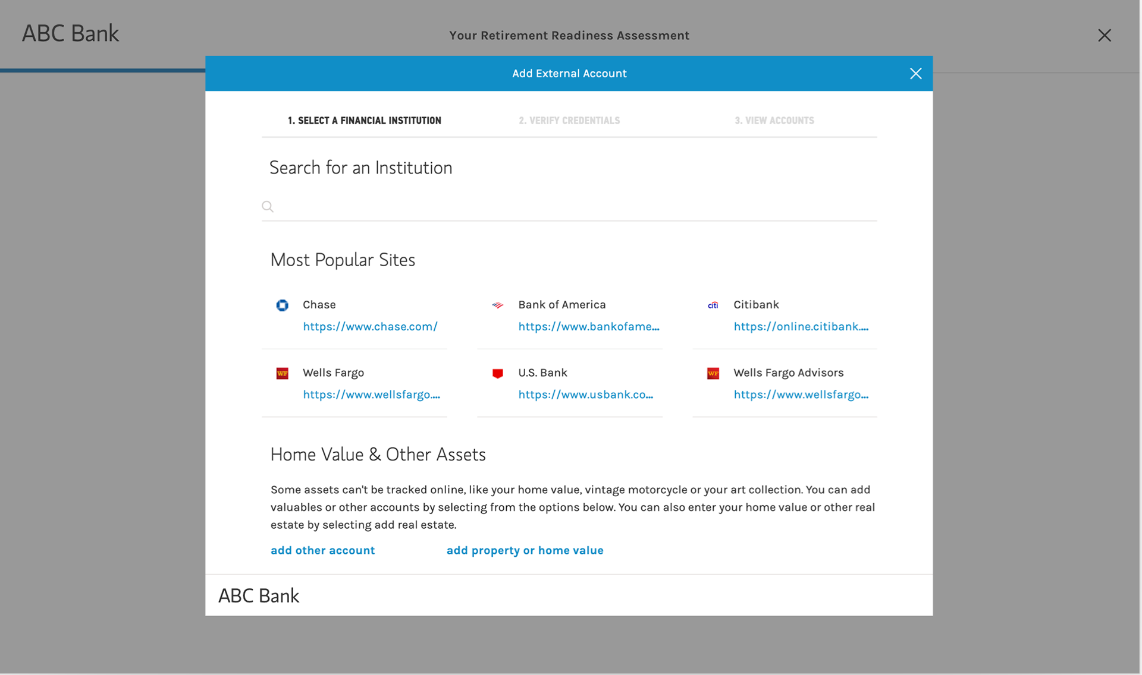Go to Verify Credentials step
Viewport: 1142px width, 675px height.
[x=569, y=121]
